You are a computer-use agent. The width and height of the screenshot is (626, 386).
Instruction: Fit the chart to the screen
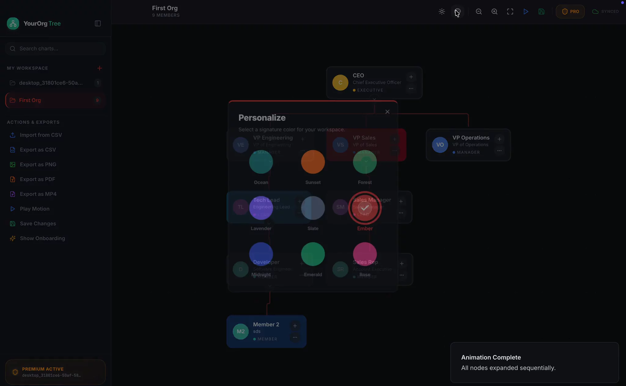point(510,12)
